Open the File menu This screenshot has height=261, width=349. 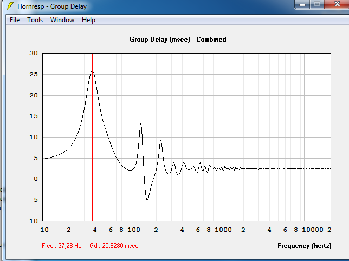point(15,20)
